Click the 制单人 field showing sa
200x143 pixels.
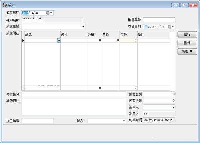coord(159,114)
